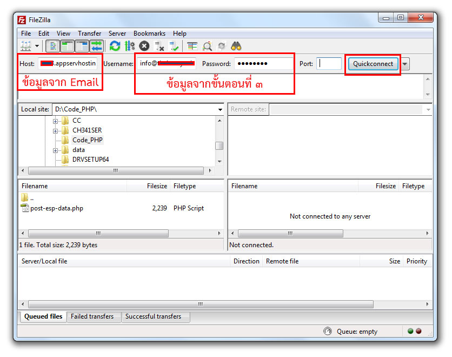
Task: Toggle local directory tree display
Action: [x=67, y=46]
